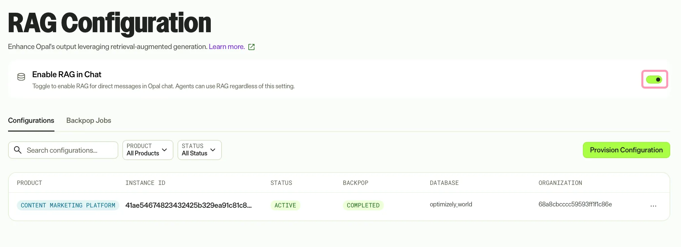This screenshot has width=681, height=247.
Task: Focus the Search configurations input field
Action: pos(63,150)
